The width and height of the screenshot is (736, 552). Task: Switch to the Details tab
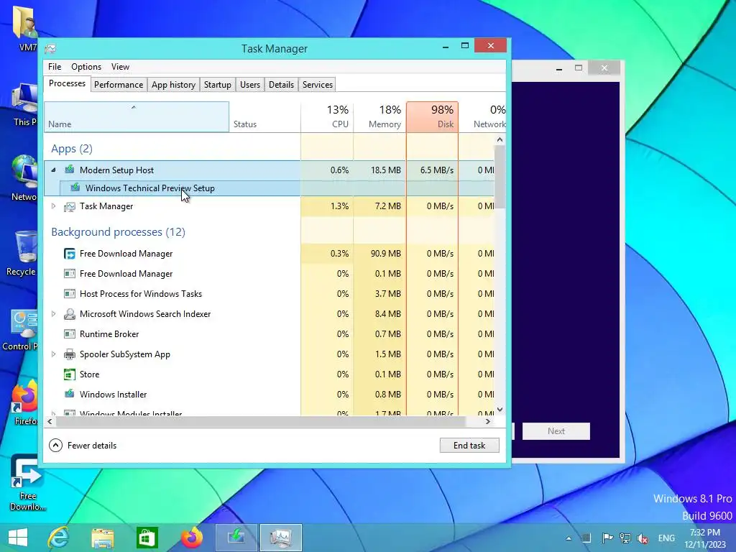tap(281, 85)
